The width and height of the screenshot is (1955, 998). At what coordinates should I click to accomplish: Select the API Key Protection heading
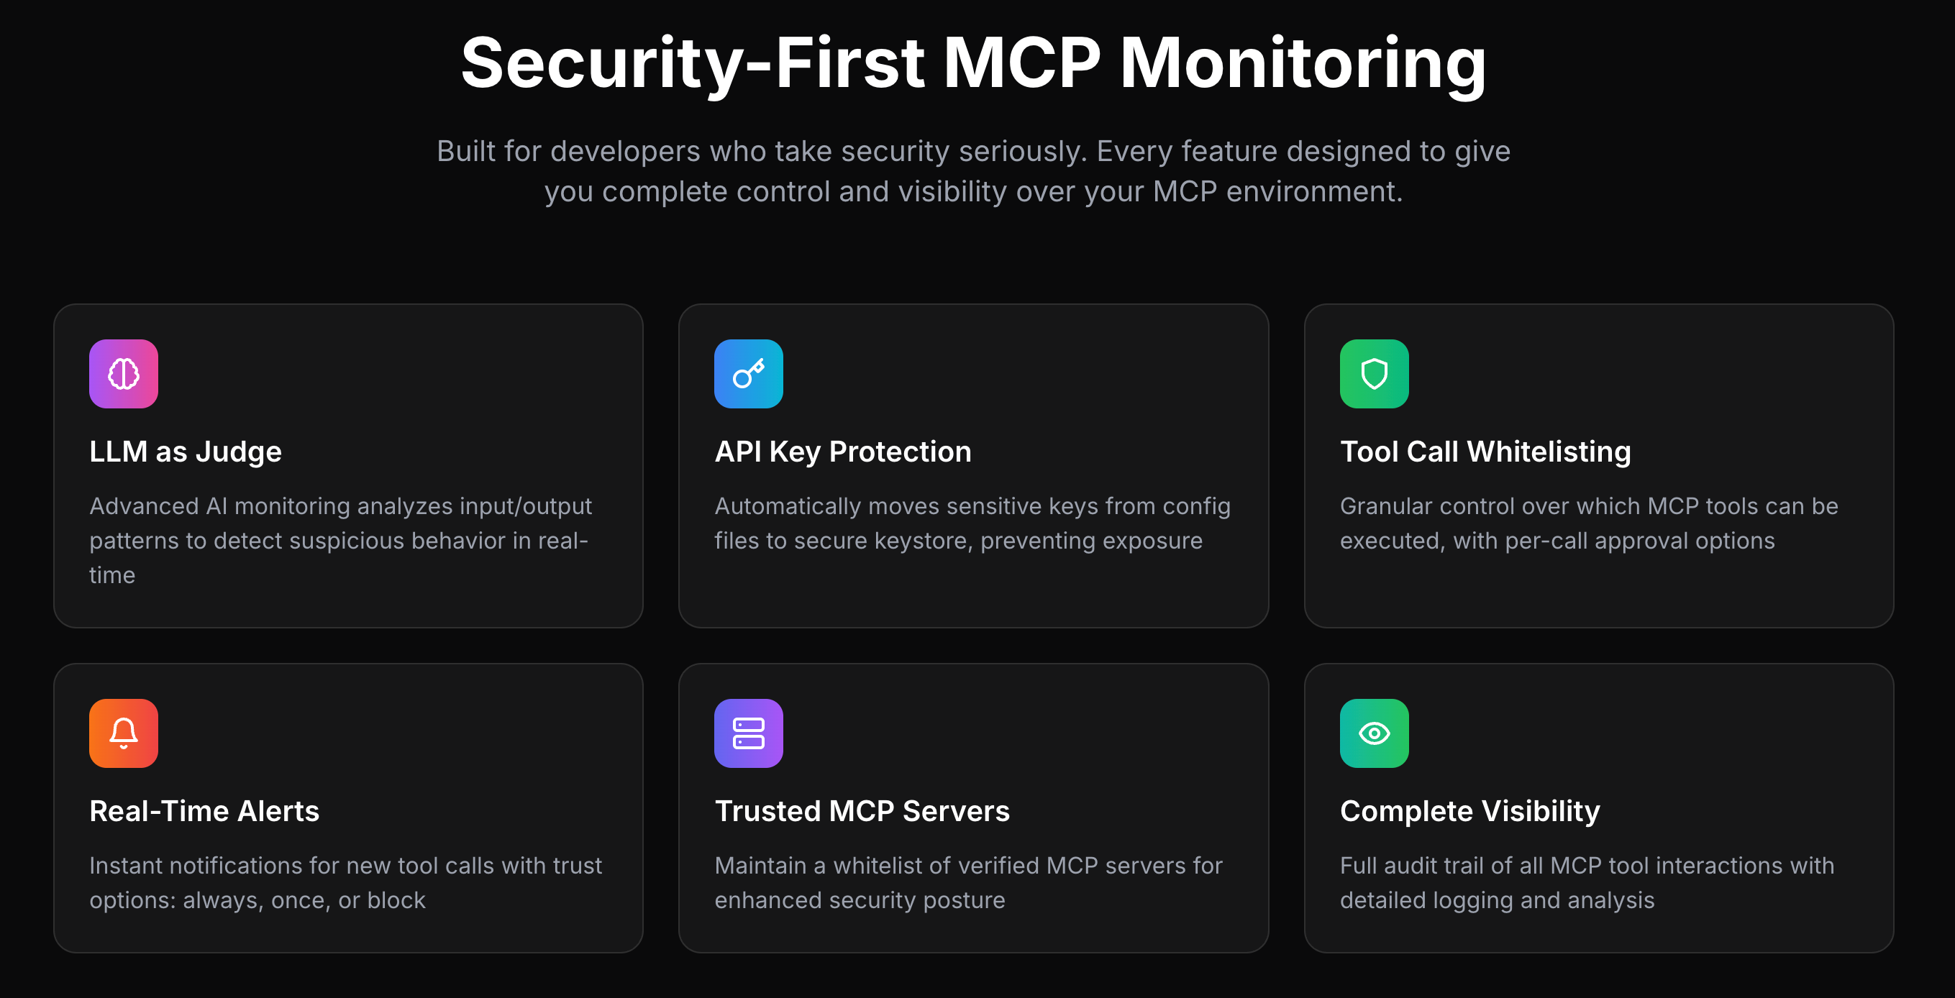pyautogui.click(x=842, y=452)
